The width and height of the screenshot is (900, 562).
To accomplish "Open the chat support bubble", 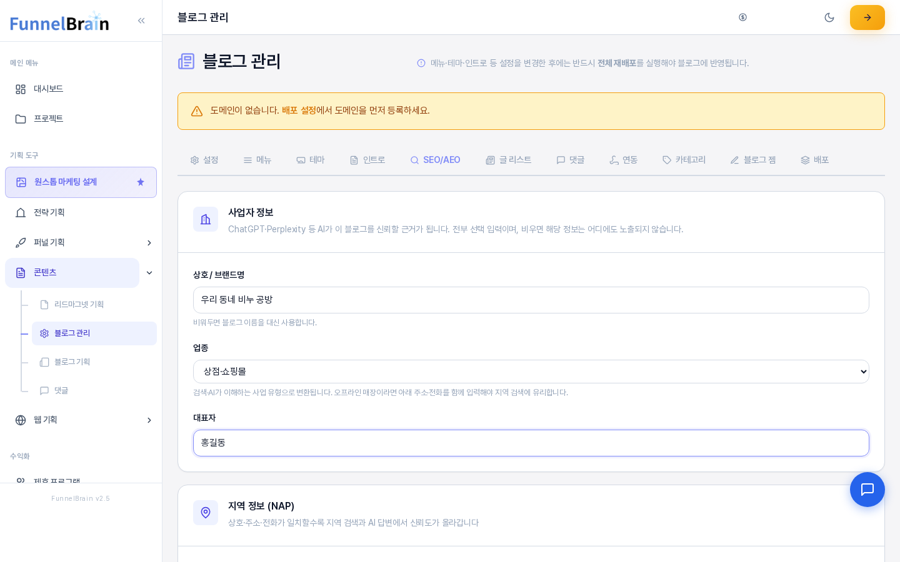I will [867, 490].
